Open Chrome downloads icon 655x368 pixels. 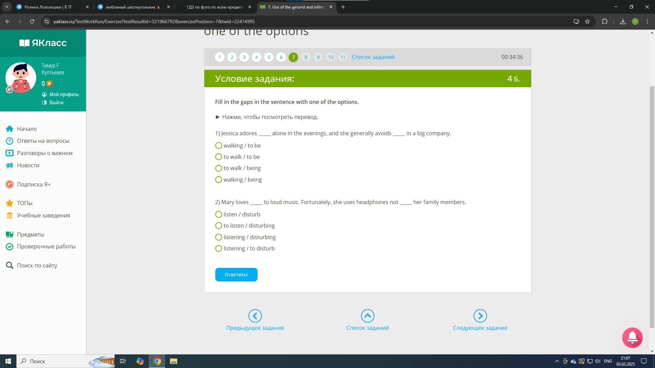click(x=623, y=21)
